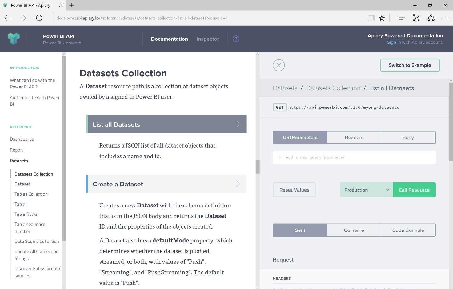The image size is (453, 289).
Task: Select Tables Collection in the sidebar
Action: 31,194
